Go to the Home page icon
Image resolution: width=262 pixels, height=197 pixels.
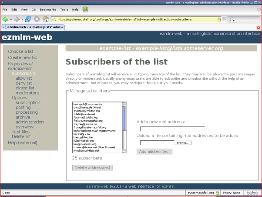[x=45, y=19]
